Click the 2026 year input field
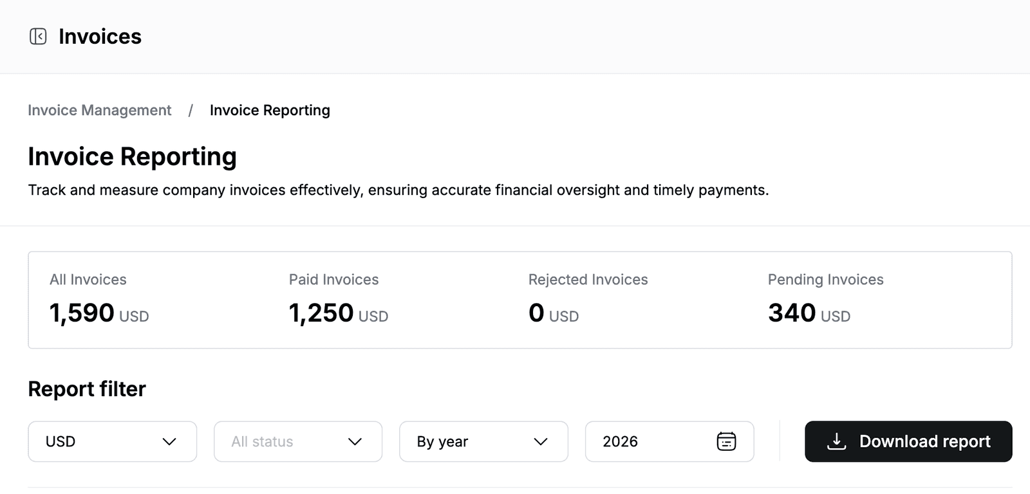 (x=669, y=441)
